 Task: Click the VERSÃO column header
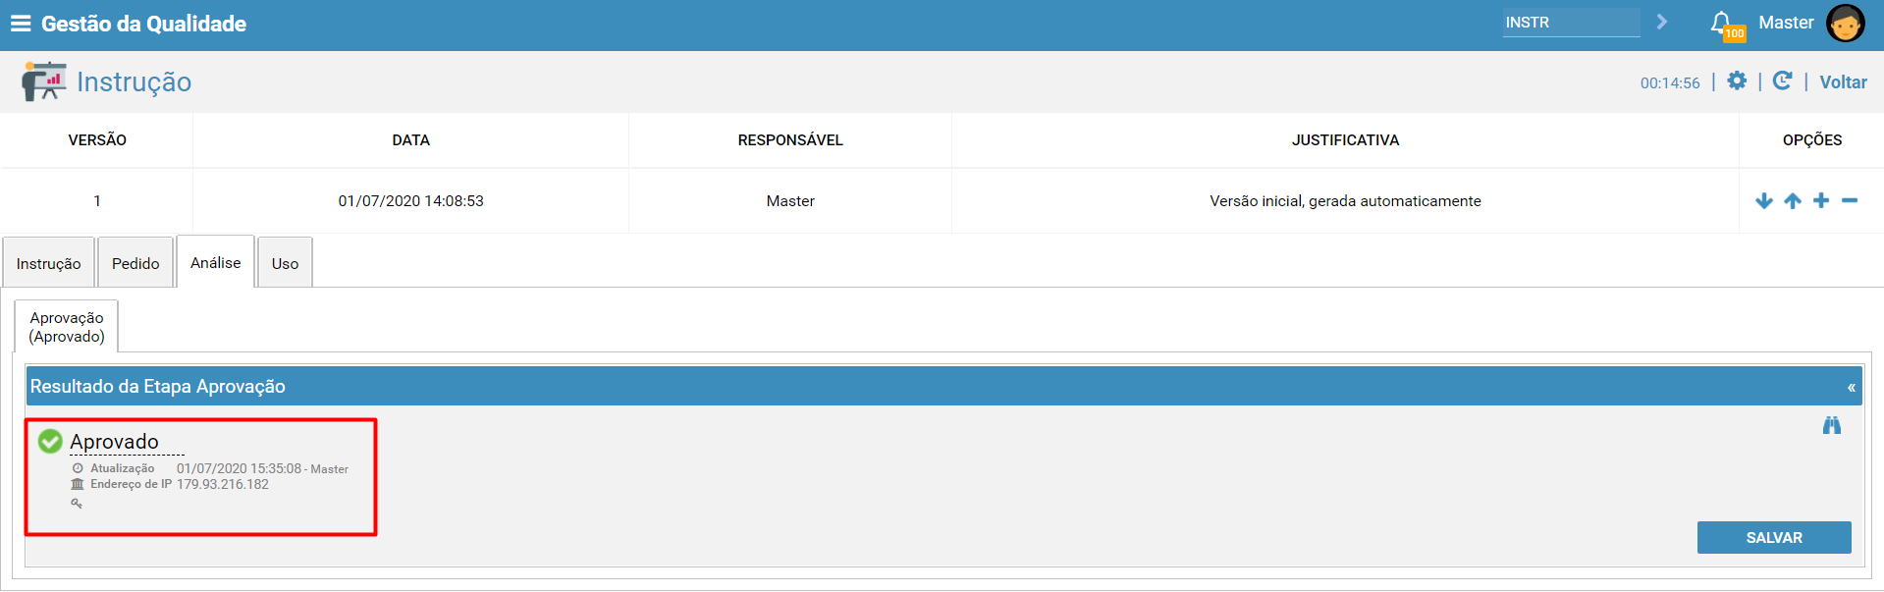tap(97, 140)
